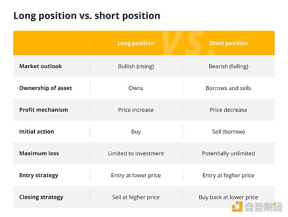The height and width of the screenshot is (217, 288).
Task: Select the 'Long position' column header
Action: click(x=136, y=43)
